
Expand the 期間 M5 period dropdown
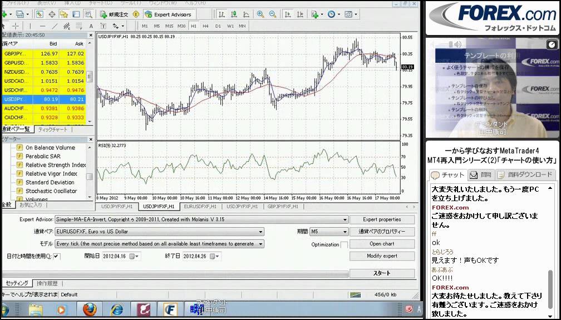click(x=345, y=232)
